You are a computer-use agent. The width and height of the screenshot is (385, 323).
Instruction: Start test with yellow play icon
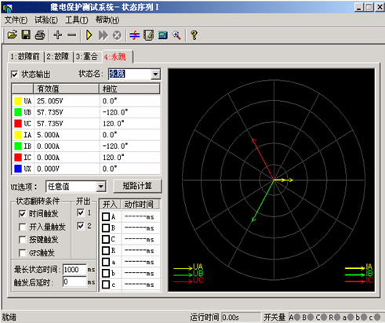pos(89,35)
